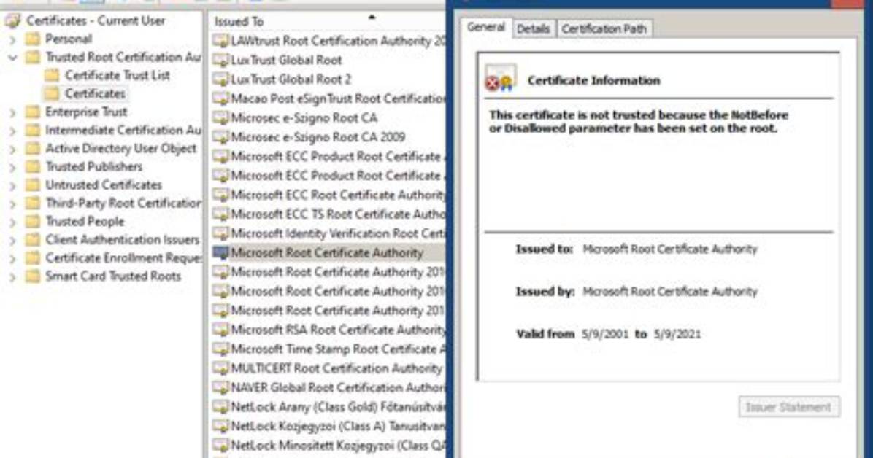873x458 pixels.
Task: Click the NetLock Kozjegyzoi Class A icon
Action: (220, 427)
